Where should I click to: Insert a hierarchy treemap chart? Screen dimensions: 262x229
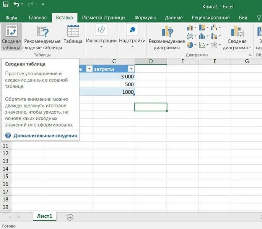pos(202,28)
